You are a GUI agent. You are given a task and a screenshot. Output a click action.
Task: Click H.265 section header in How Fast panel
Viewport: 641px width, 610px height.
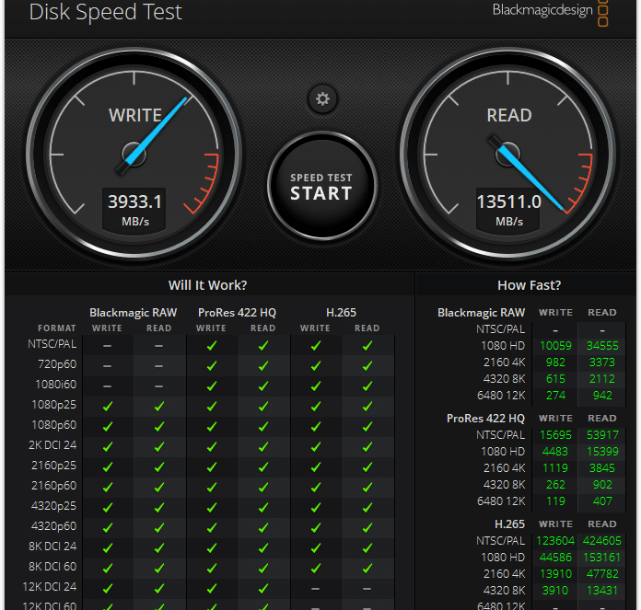coord(509,524)
